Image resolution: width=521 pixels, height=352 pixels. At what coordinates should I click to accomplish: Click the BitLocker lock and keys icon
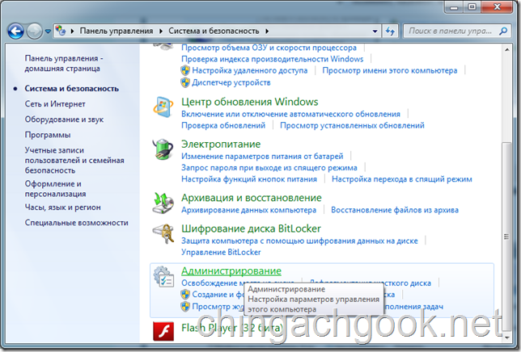tap(163, 233)
